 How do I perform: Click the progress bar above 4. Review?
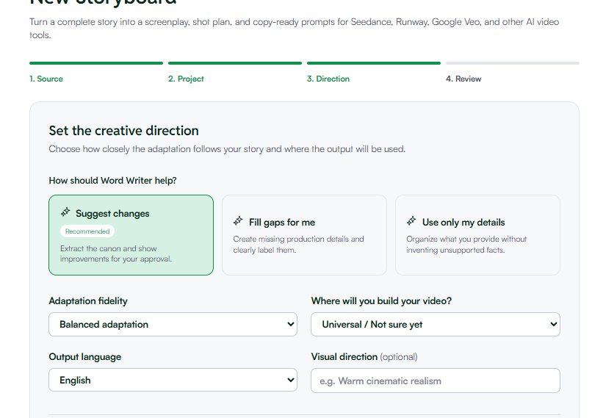coord(513,63)
